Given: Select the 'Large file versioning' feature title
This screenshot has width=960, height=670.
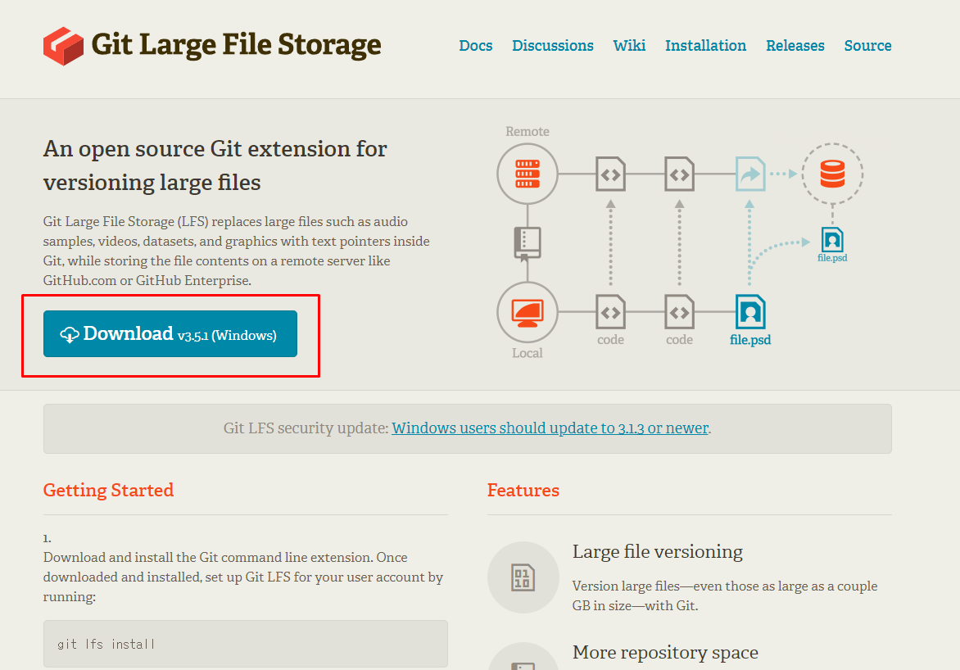Looking at the screenshot, I should click(x=658, y=552).
